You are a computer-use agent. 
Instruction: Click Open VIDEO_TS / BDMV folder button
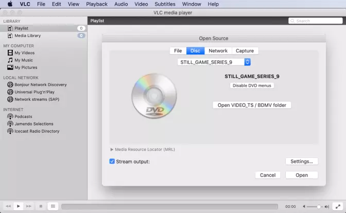point(252,105)
